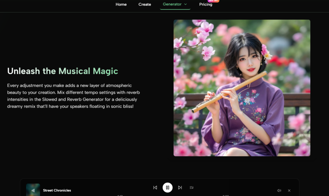The image size is (329, 196).
Task: Open the Create nav item
Action: (145, 4)
